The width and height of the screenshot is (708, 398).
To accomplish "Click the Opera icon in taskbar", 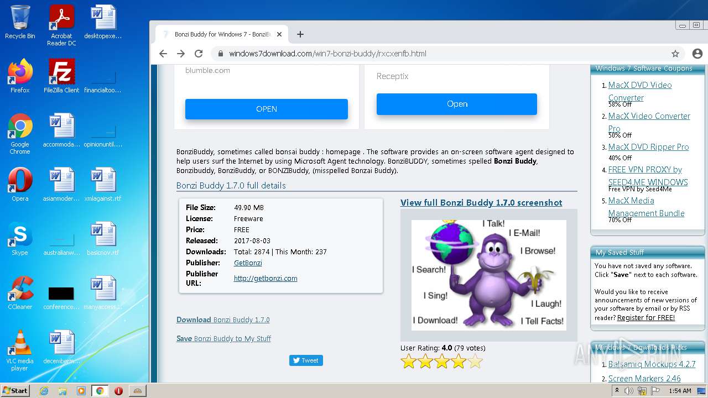I will tap(118, 391).
